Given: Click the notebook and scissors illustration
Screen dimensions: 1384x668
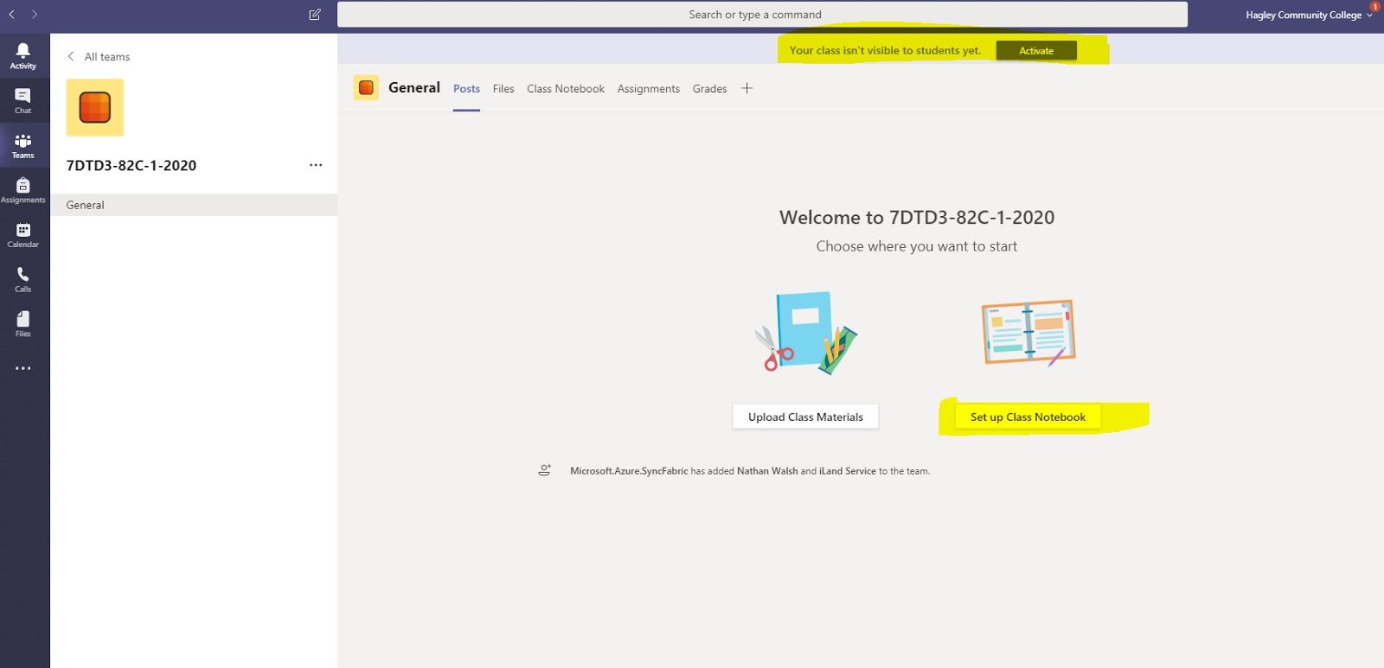Looking at the screenshot, I should (805, 334).
